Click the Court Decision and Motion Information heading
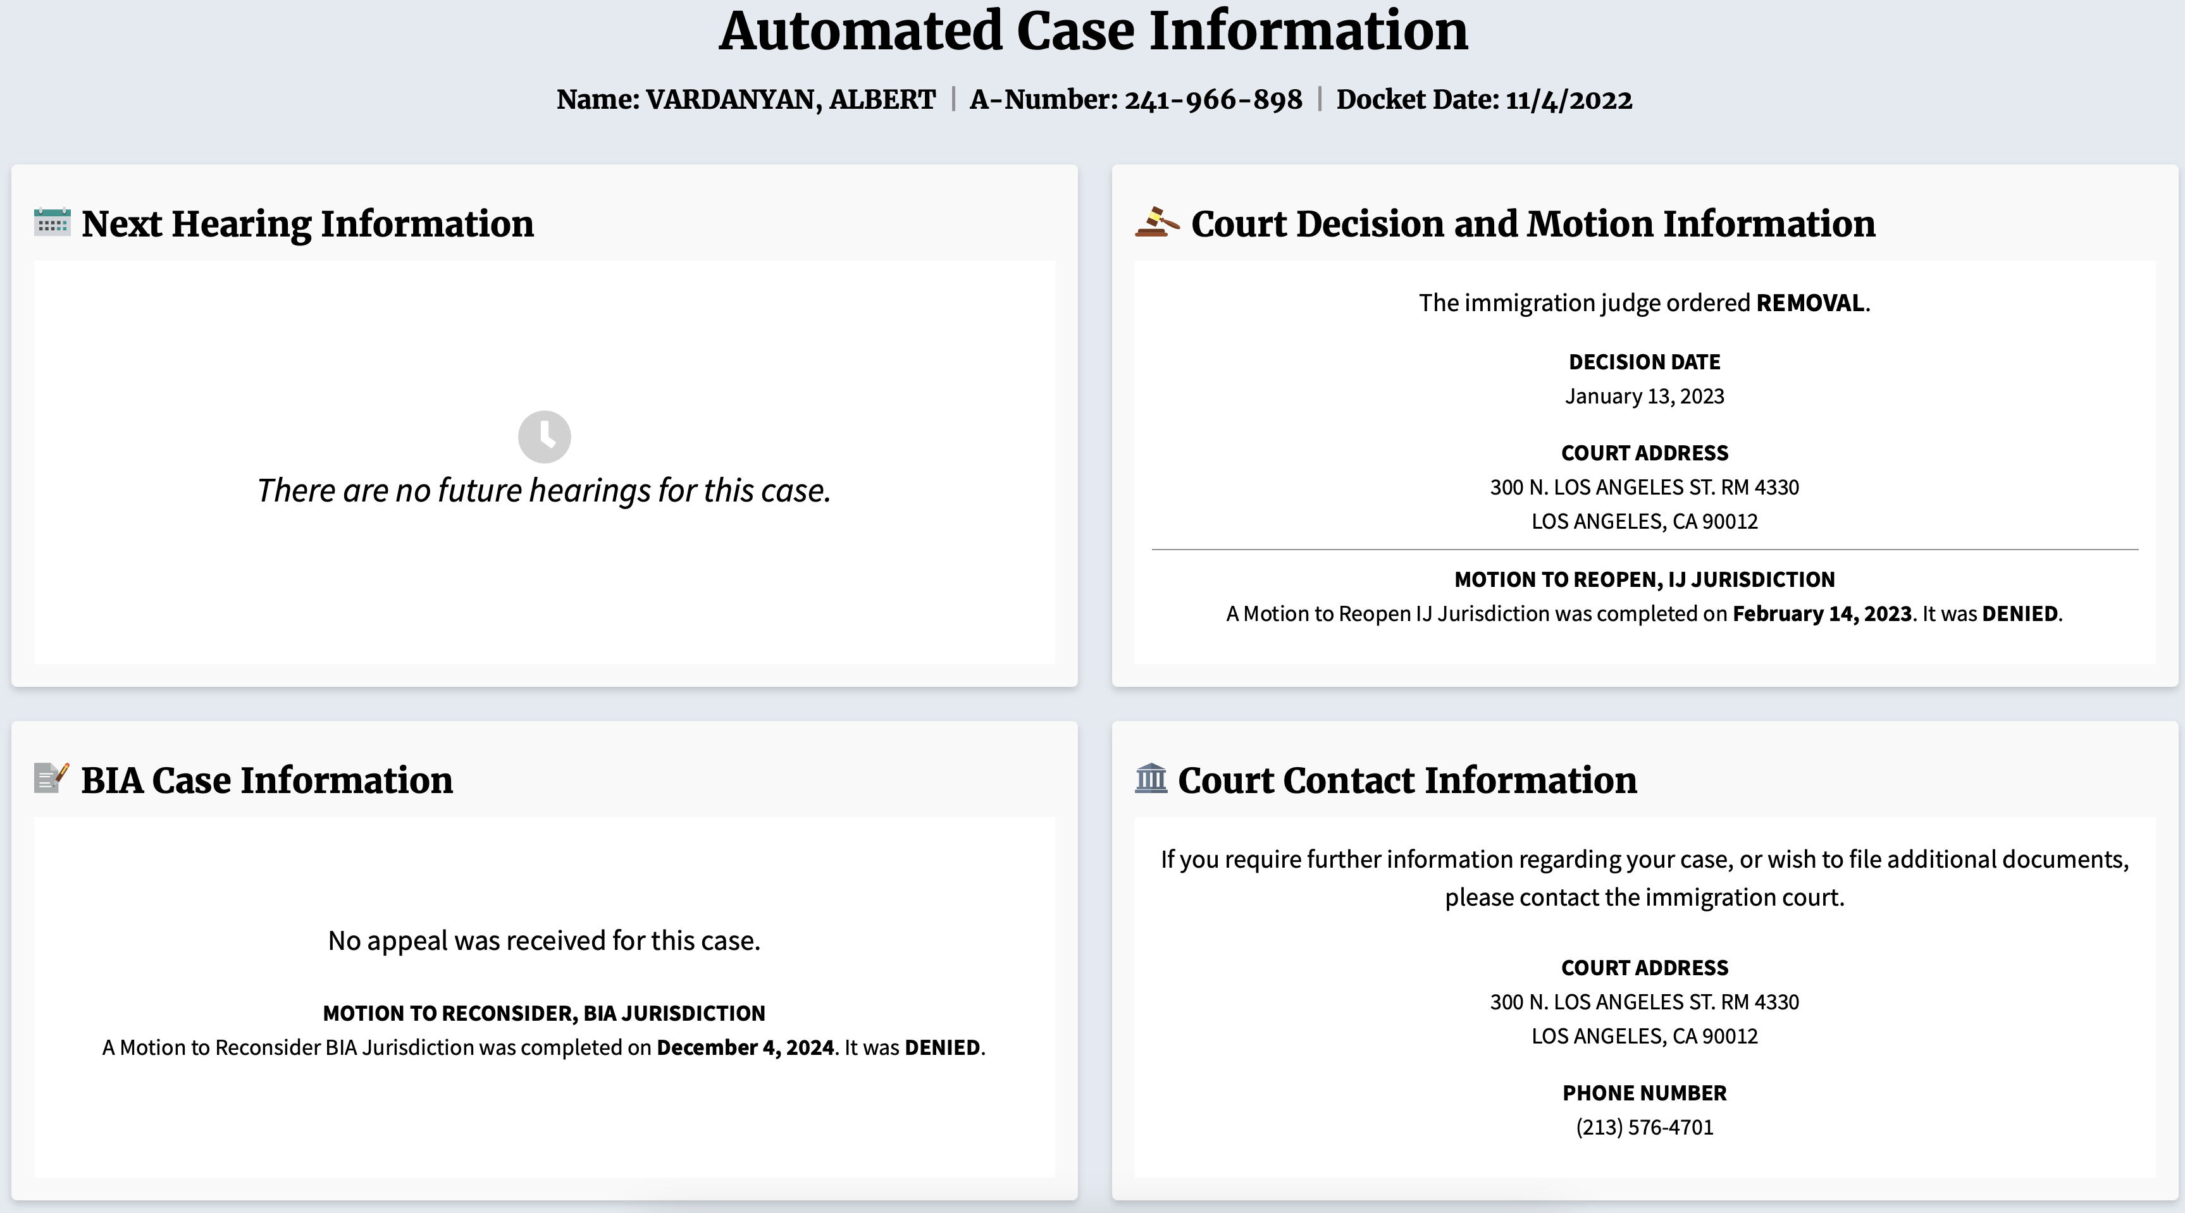This screenshot has width=2185, height=1213. click(1533, 224)
